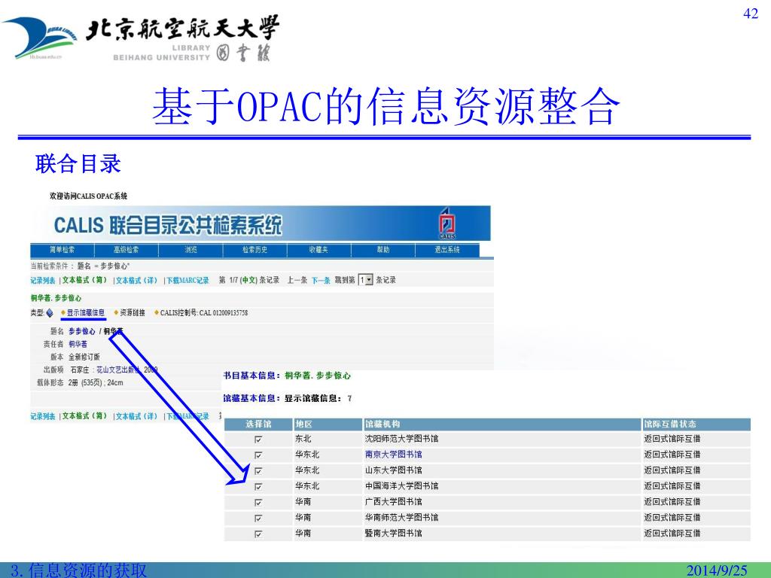Go to 下一条 record
The image size is (771, 578).
[321, 280]
